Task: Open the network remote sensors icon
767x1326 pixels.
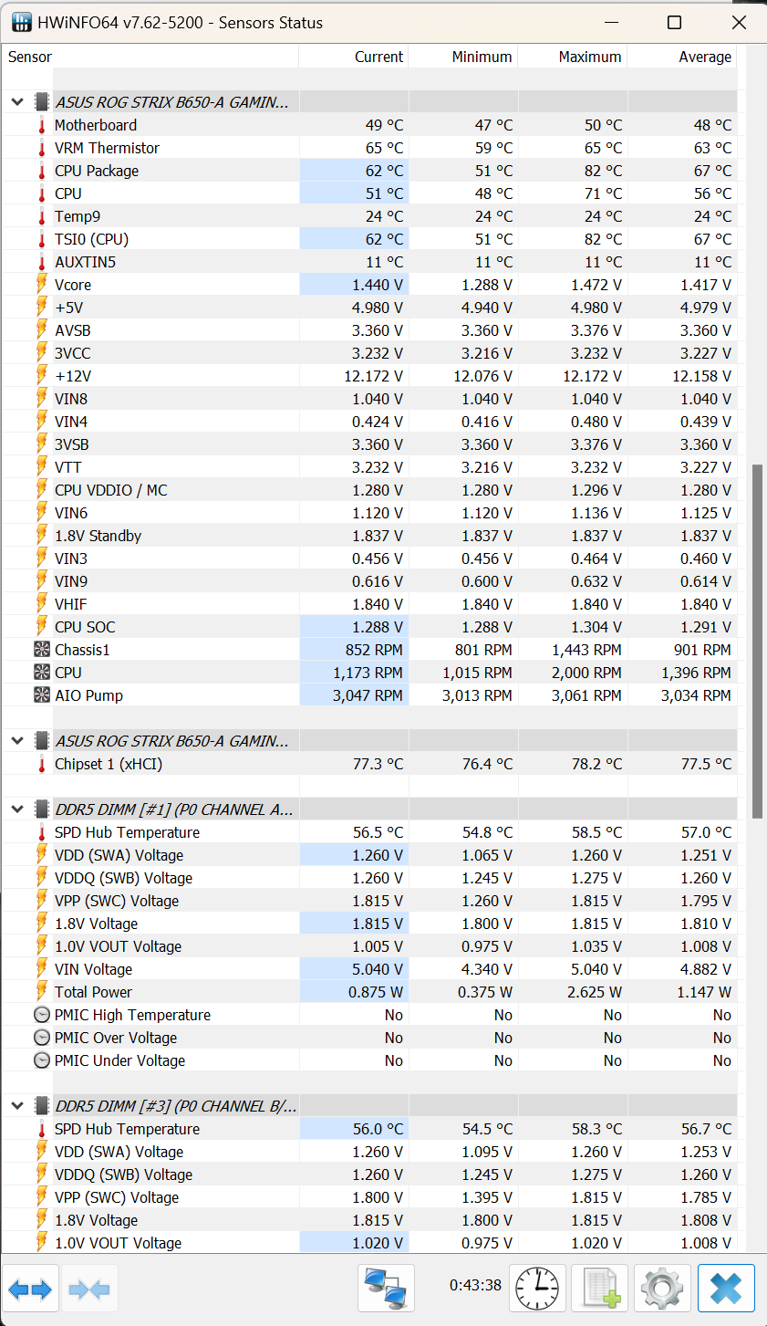Action: pos(387,1289)
